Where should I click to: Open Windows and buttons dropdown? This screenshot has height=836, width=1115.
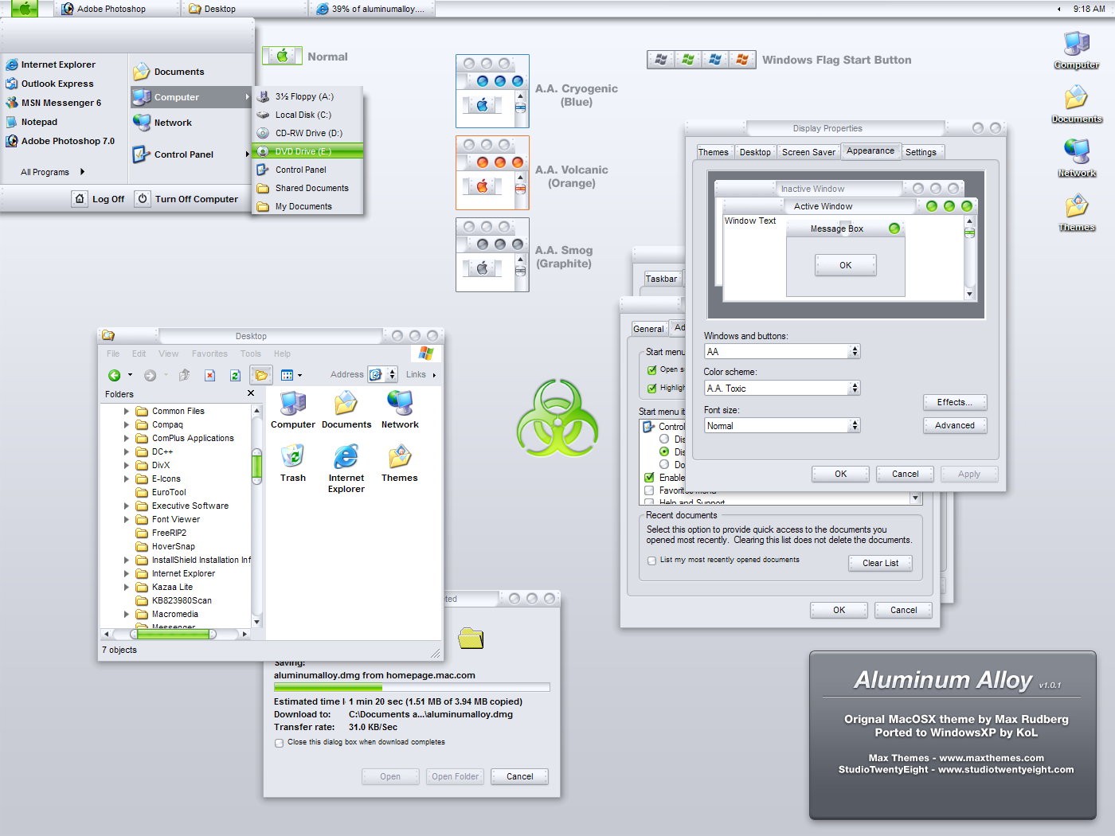[782, 351]
